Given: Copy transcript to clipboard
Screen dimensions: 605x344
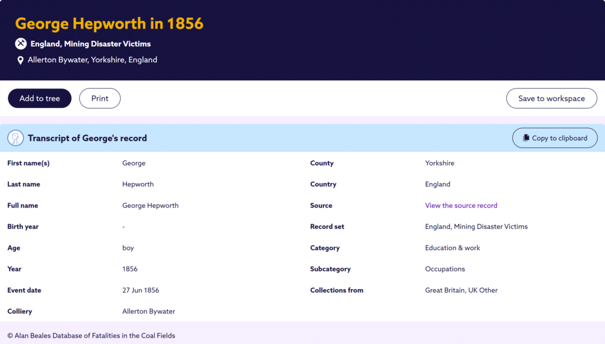Looking at the screenshot, I should pyautogui.click(x=555, y=138).
